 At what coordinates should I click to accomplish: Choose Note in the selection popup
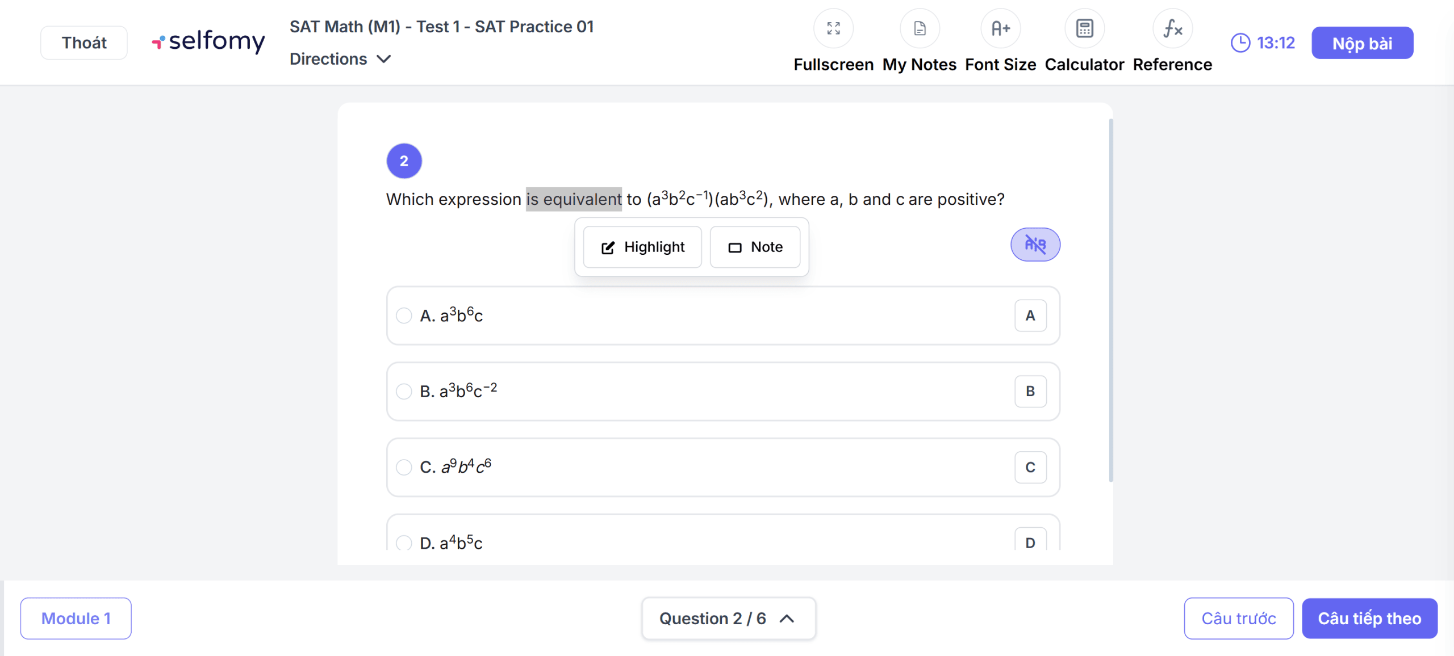(x=755, y=247)
